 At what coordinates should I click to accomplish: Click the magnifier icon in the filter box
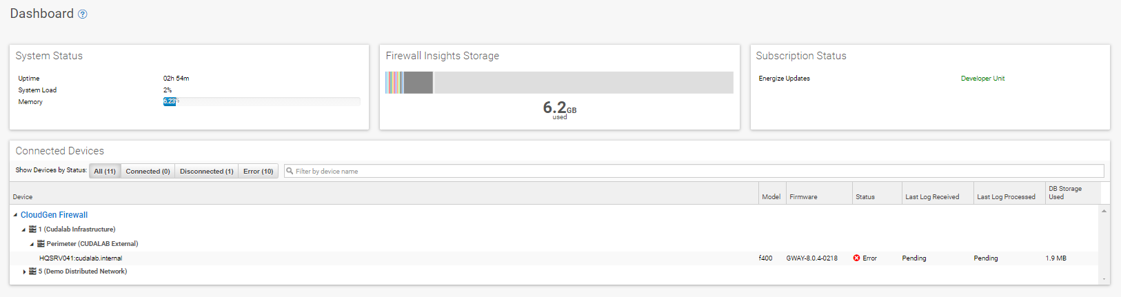coord(290,171)
